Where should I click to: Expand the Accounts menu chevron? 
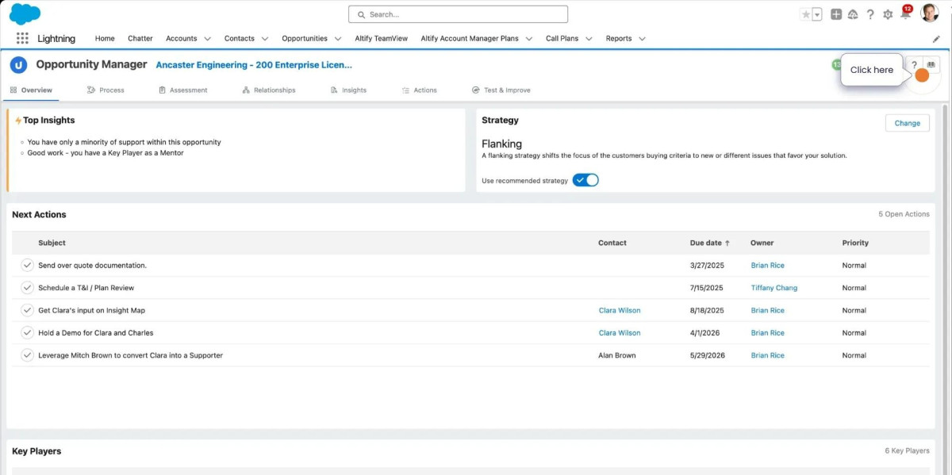pos(207,38)
